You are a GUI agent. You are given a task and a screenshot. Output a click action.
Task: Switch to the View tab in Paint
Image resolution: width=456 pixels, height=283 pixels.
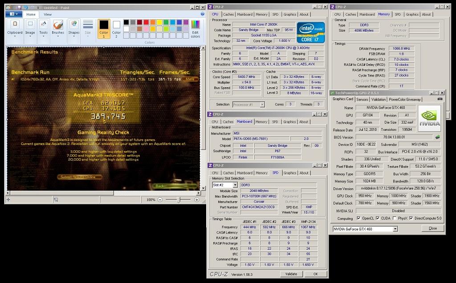pyautogui.click(x=48, y=14)
